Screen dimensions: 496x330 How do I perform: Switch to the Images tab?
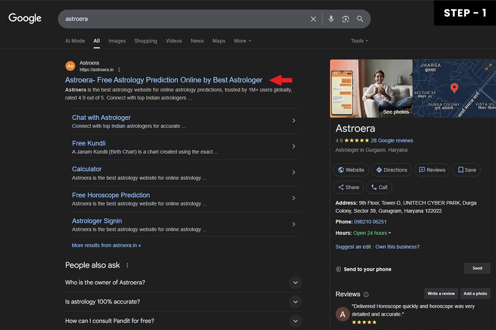click(117, 41)
